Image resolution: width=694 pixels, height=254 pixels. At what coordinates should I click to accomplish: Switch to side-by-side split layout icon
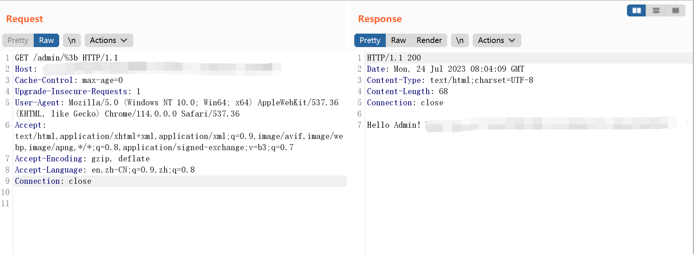pyautogui.click(x=636, y=10)
